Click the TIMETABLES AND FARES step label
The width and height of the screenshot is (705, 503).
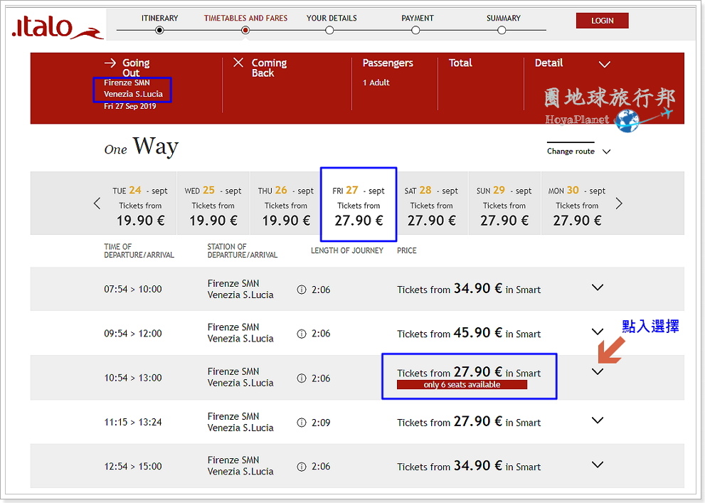click(x=245, y=18)
